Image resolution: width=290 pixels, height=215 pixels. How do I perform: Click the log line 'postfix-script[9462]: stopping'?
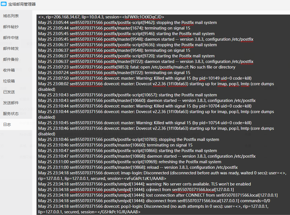coord(127,23)
